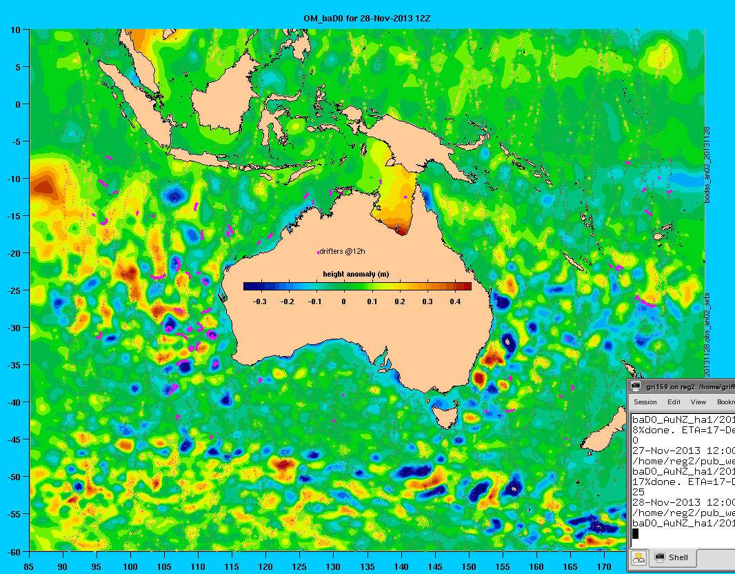Click the plot title 'OM_baD0 for 28-Nov-2013 12Z'
Screen dimensions: 735x574
tap(367, 19)
